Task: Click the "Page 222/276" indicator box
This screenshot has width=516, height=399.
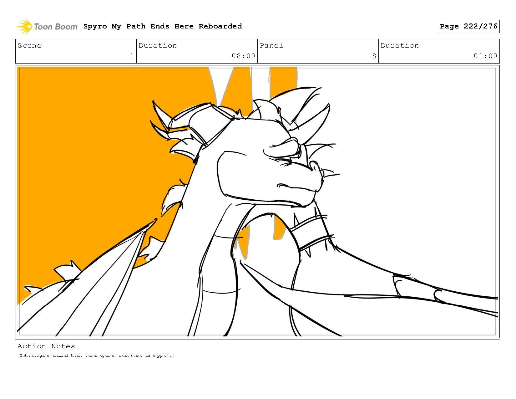Action: 468,26
